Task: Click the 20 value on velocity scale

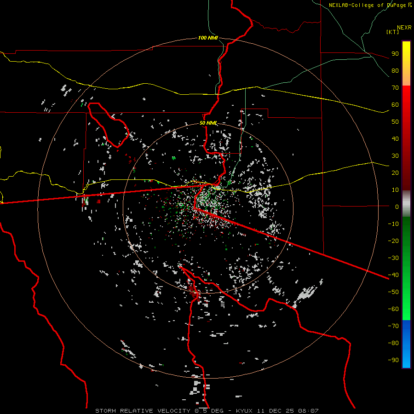Action: tap(395, 172)
